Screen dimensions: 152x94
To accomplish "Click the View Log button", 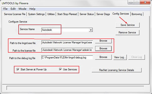I will pos(120,57).
